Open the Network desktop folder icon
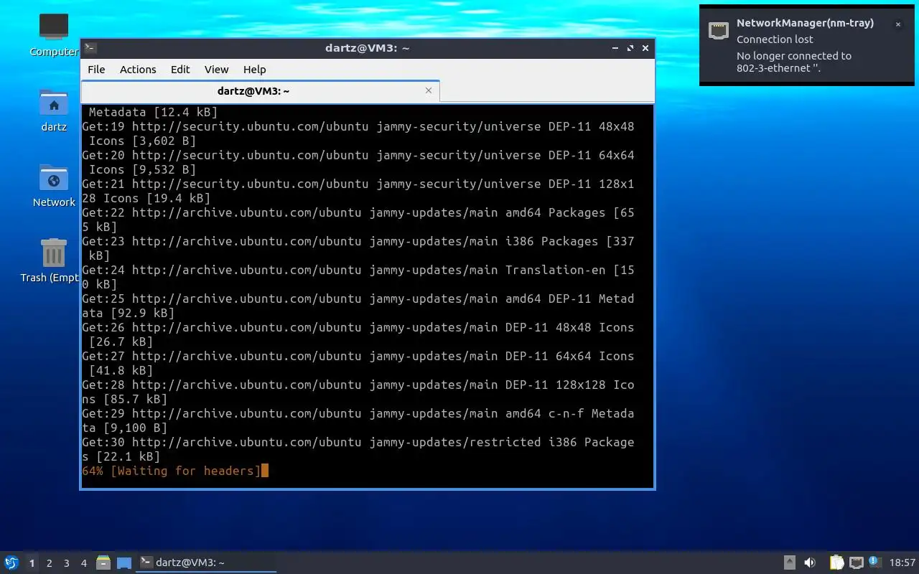 point(54,186)
